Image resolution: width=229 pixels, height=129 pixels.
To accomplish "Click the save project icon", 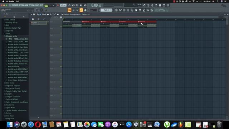I will 160,5.
